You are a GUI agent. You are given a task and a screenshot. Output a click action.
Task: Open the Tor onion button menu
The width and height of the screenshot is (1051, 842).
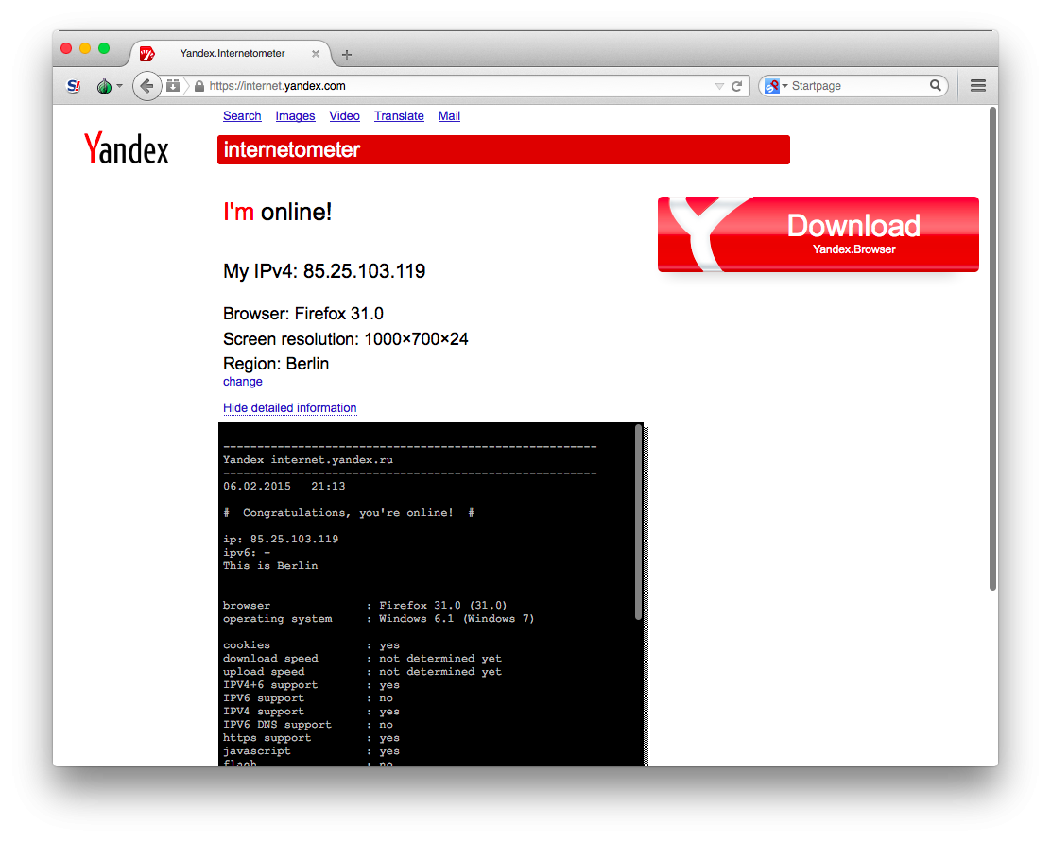[x=110, y=86]
